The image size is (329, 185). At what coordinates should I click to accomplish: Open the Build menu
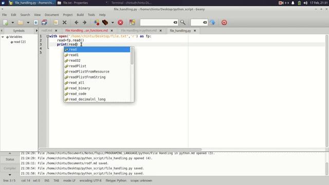[80, 15]
